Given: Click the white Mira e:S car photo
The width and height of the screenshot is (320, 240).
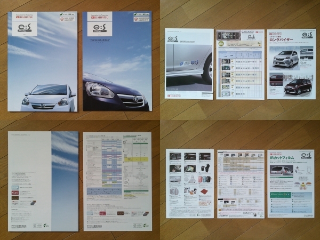Looking at the screenshot, I should point(48,98).
